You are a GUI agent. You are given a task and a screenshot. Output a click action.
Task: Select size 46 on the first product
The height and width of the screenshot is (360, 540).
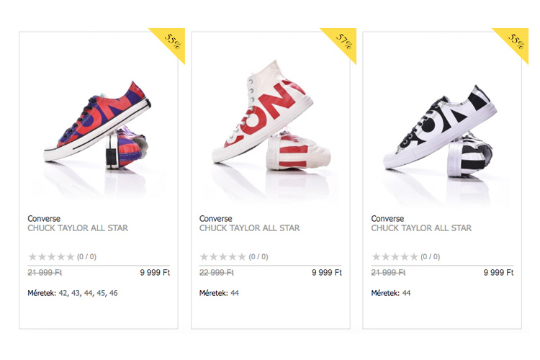114,293
